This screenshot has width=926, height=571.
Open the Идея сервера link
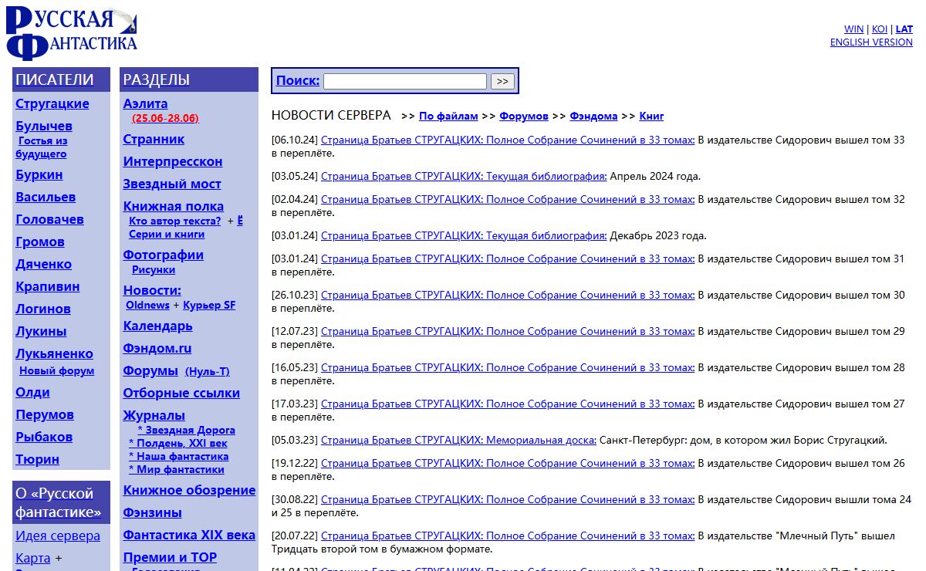(x=58, y=536)
